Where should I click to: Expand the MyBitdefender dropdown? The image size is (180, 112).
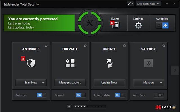point(148,4)
